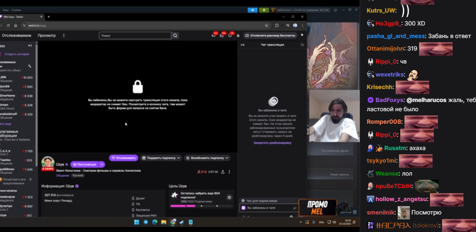Image resolution: width=476 pixels, height=232 pixels.
Task: Open the browser extensions puzzle icon
Action: 277,25
